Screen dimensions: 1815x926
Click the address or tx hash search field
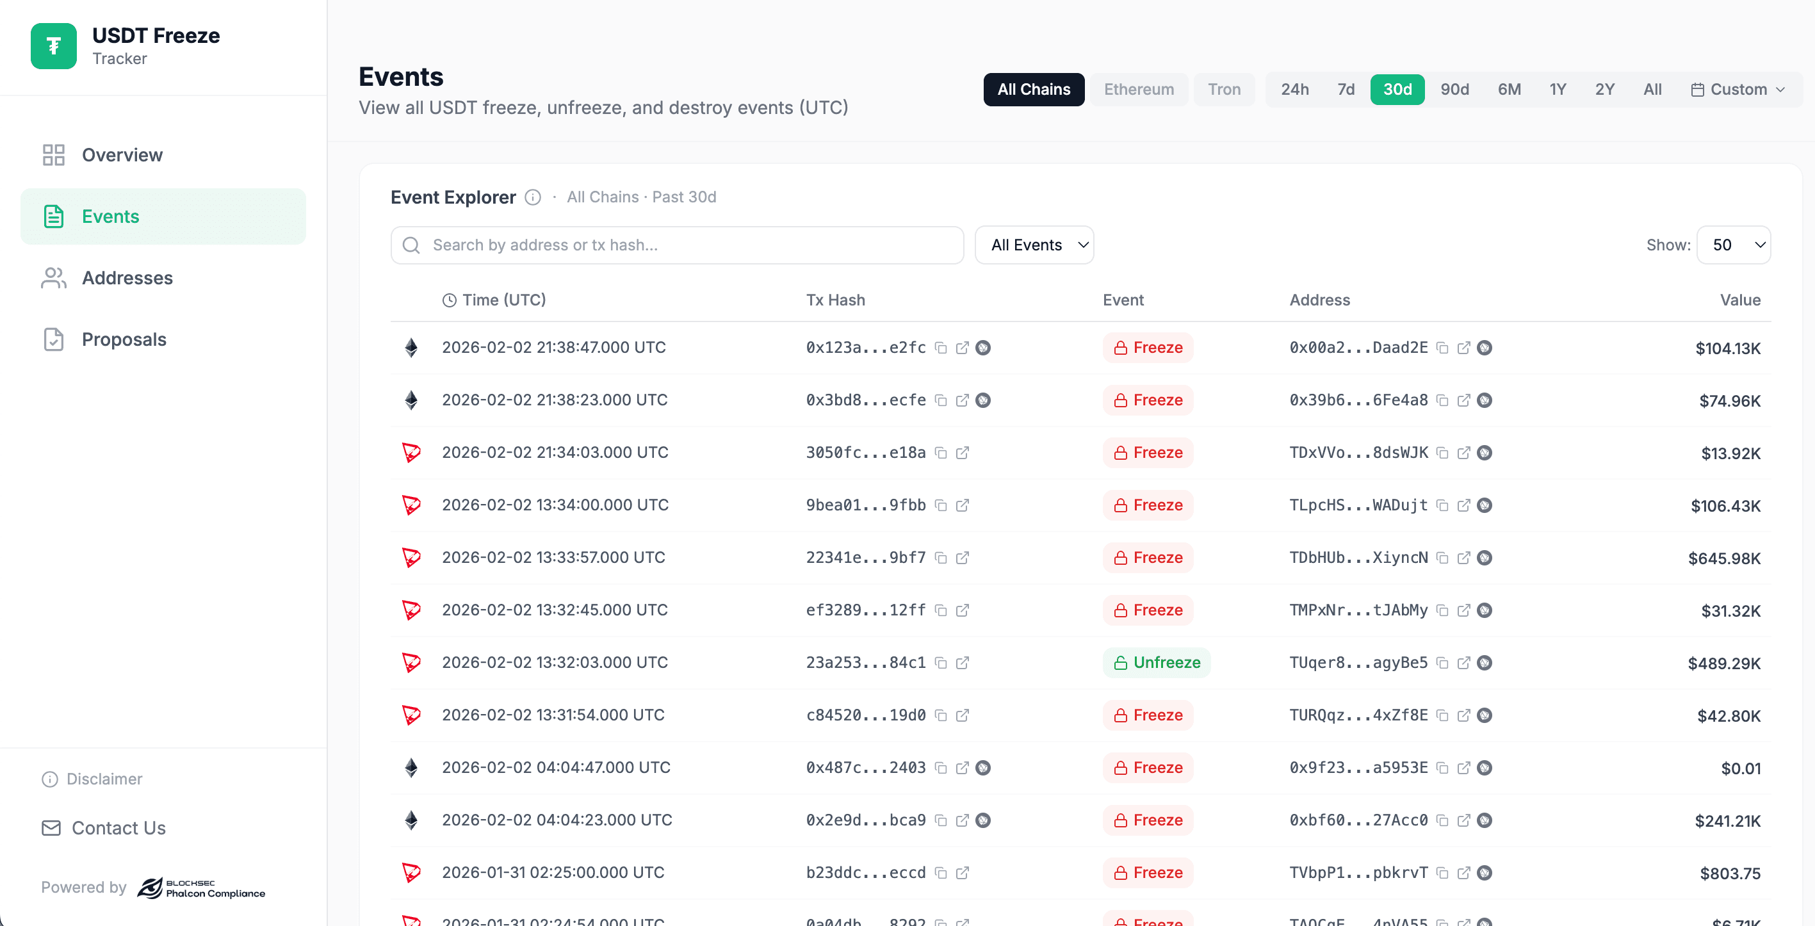coord(676,245)
